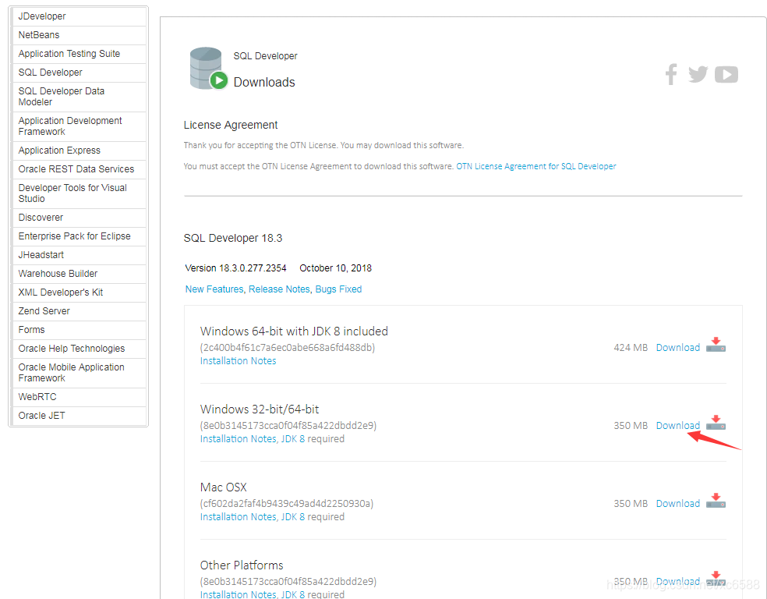This screenshot has height=599, width=767.
Task: Go to Application Express
Action: pyautogui.click(x=80, y=151)
